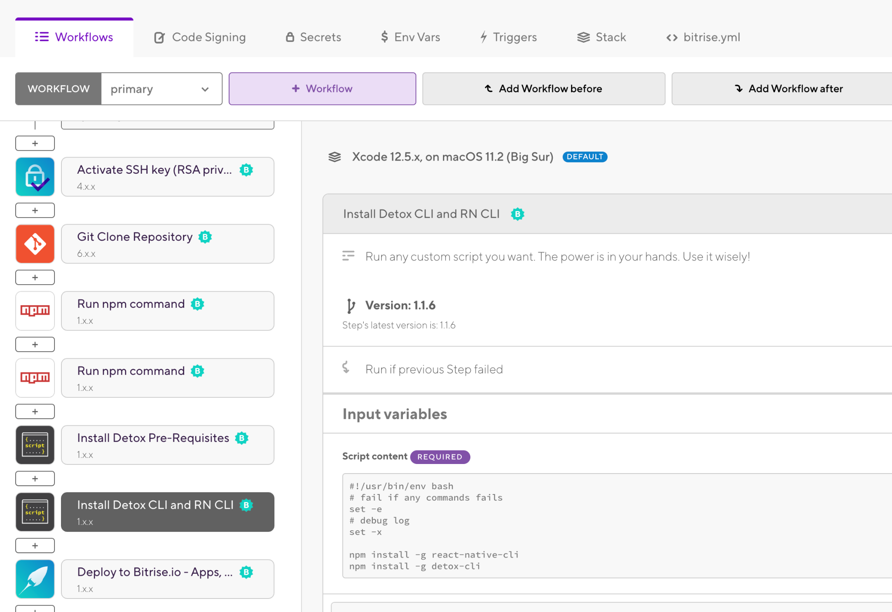
Task: Click the Git Clone Repository step icon
Action: (35, 244)
